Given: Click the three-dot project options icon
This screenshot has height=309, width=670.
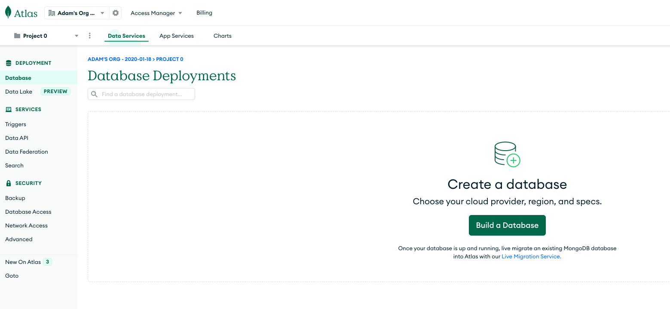Looking at the screenshot, I should pos(89,36).
